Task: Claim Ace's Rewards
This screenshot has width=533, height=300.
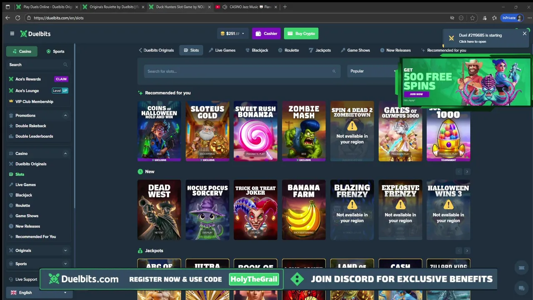Action: 61,79
